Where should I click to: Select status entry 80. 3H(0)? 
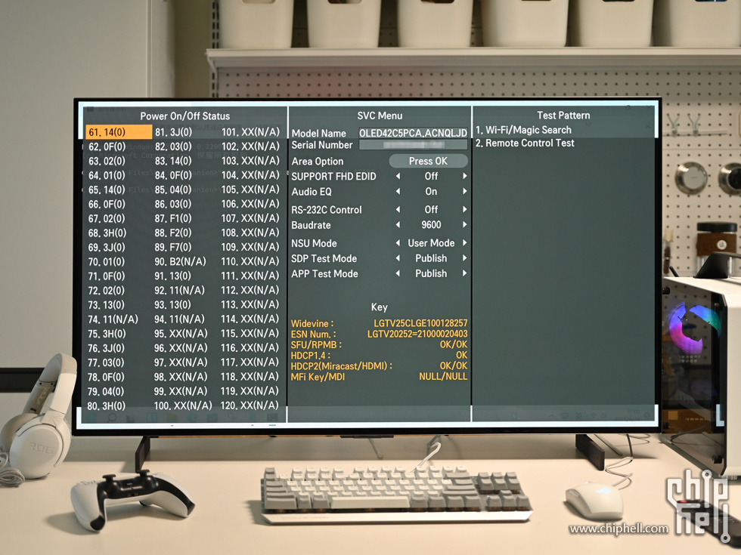[107, 406]
